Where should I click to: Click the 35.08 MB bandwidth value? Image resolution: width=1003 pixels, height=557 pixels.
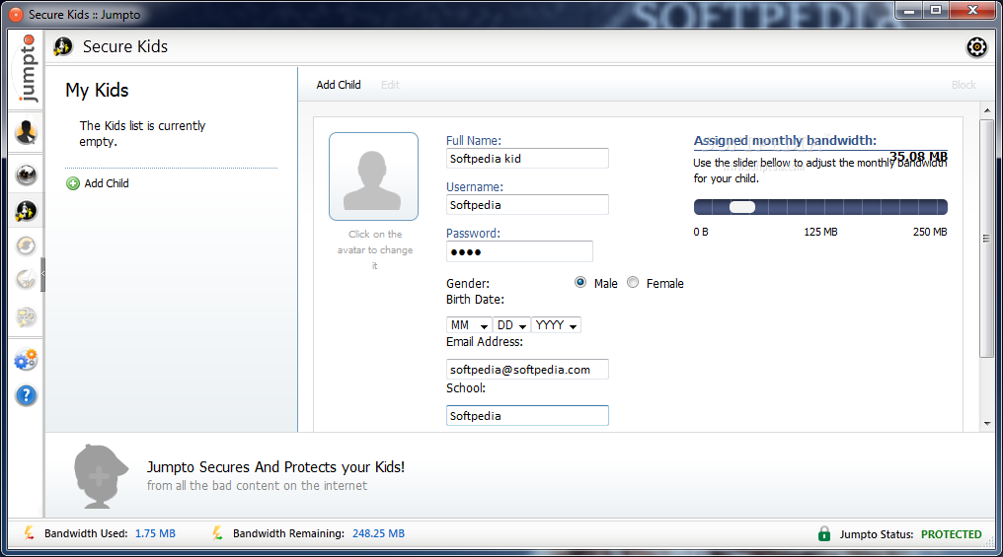pos(918,157)
